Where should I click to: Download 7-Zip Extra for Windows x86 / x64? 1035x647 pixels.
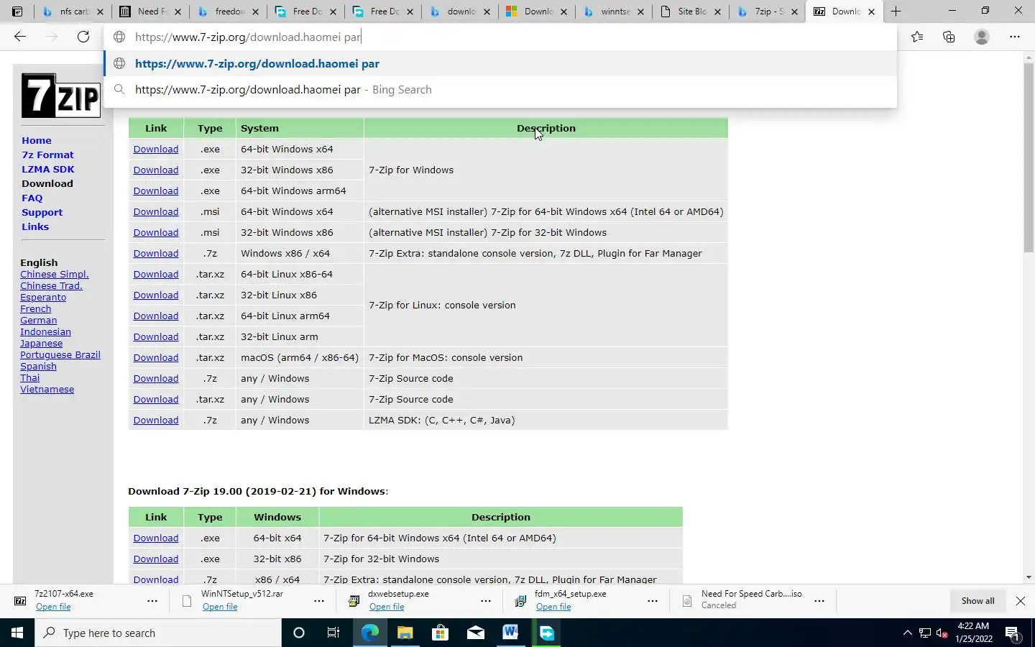[156, 253]
